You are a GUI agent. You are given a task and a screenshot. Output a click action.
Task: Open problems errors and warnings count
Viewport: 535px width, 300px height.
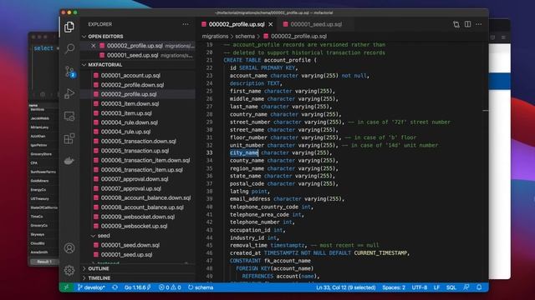pyautogui.click(x=170, y=287)
